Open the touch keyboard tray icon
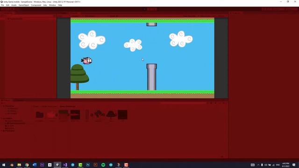 [253, 165]
